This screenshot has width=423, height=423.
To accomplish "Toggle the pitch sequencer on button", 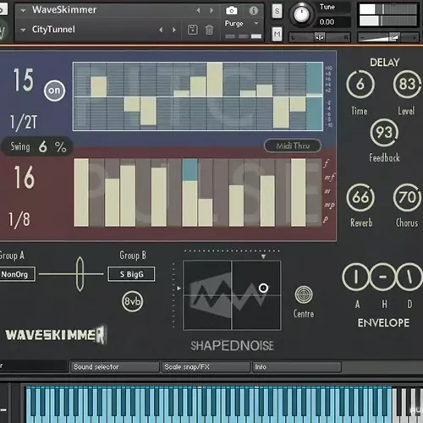I will click(x=54, y=91).
